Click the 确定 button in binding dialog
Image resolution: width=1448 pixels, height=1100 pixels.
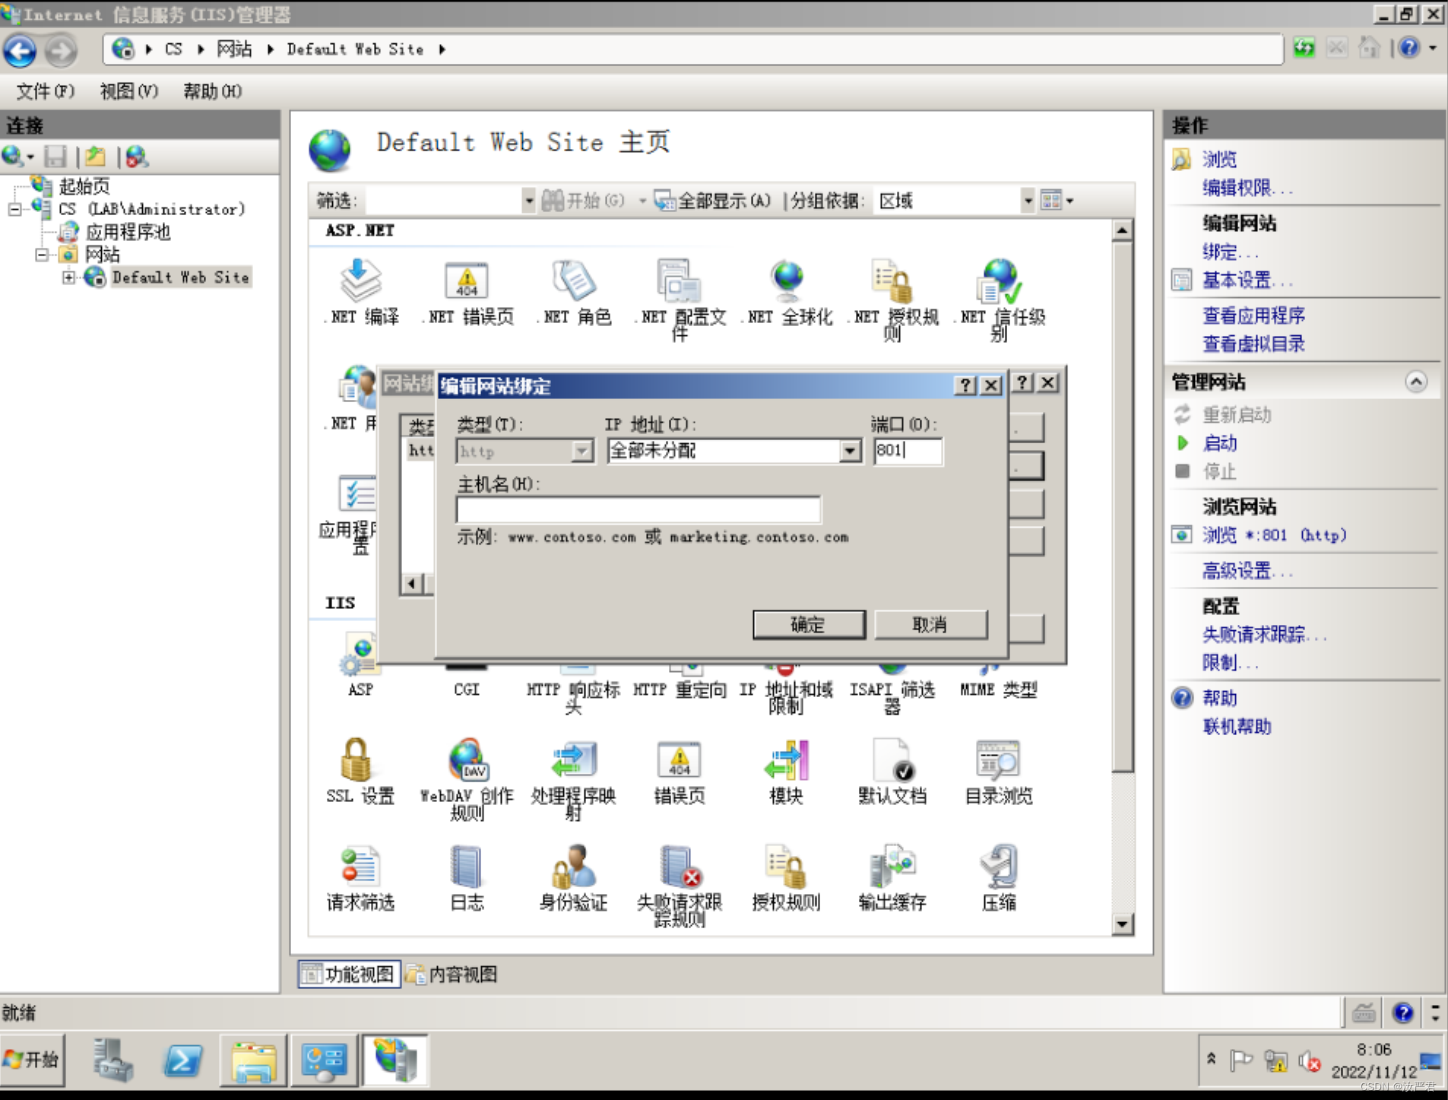point(809,625)
